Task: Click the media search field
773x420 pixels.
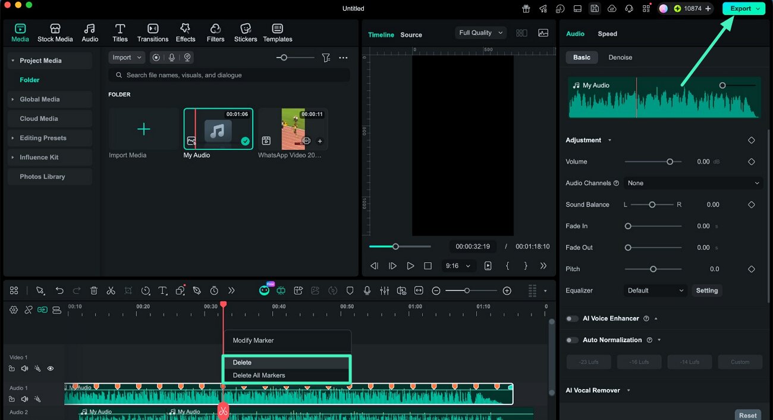Action: click(229, 76)
